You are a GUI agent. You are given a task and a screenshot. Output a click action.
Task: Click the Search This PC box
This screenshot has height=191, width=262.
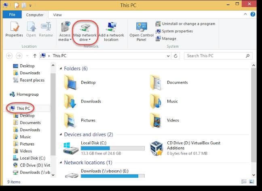click(x=218, y=56)
